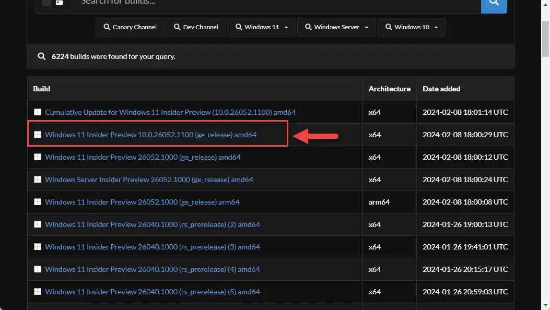Image resolution: width=550 pixels, height=310 pixels.
Task: Open the Dev Channel quick search
Action: coord(196,27)
